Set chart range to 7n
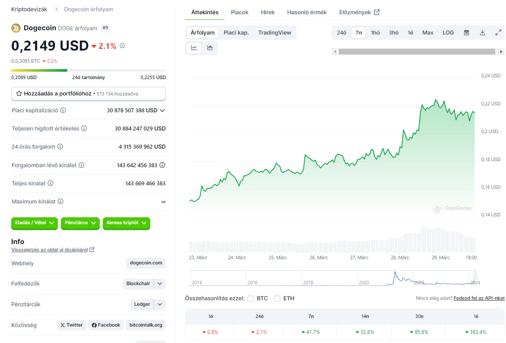This screenshot has width=506, height=343. coord(358,33)
